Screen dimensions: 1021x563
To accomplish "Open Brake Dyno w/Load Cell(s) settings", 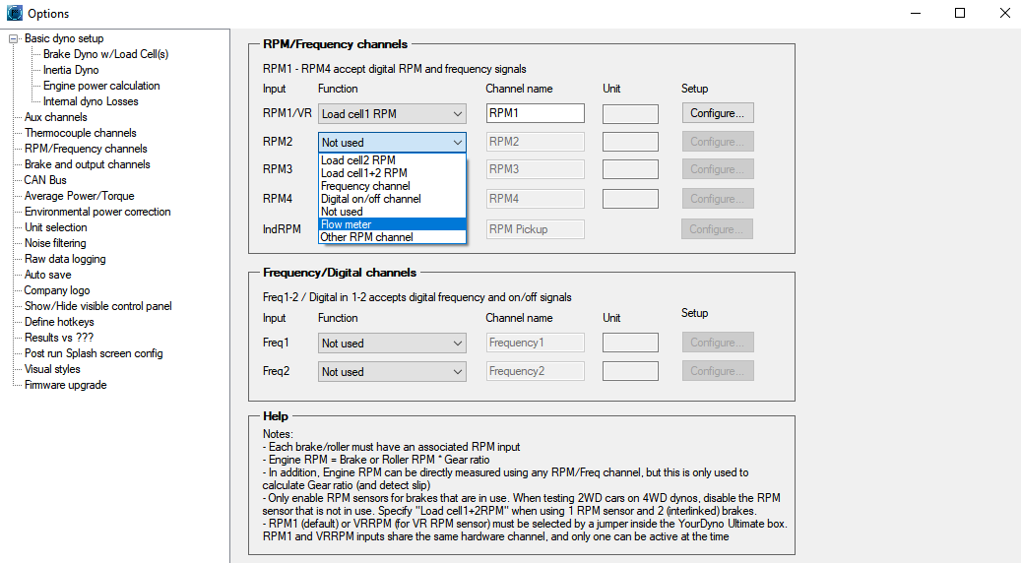I will click(105, 54).
